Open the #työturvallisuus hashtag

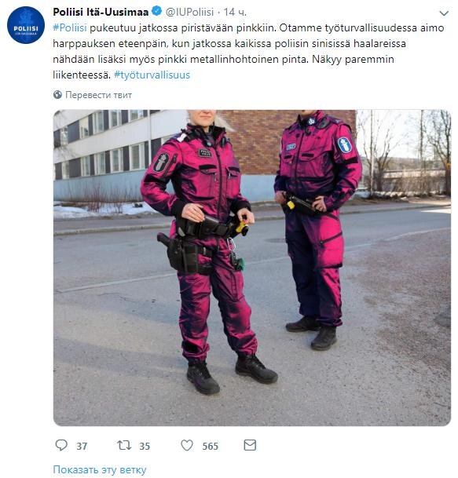click(x=152, y=75)
